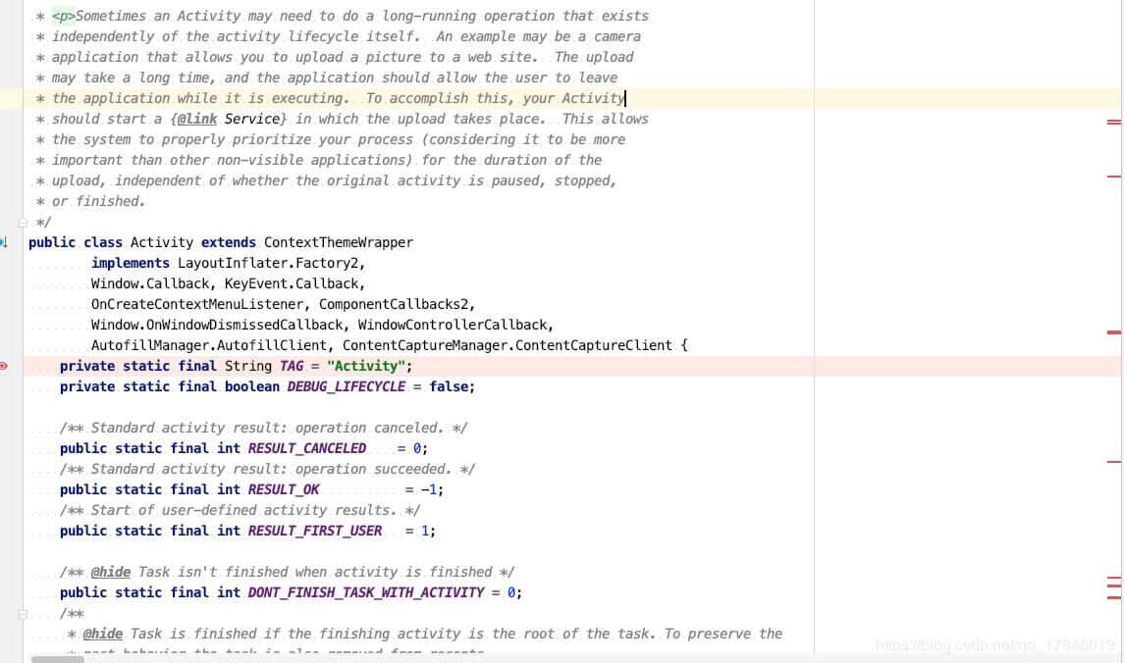This screenshot has width=1124, height=663.
Task: Click the 'false' value of DEBUG_LIFECYCLE
Action: point(449,387)
